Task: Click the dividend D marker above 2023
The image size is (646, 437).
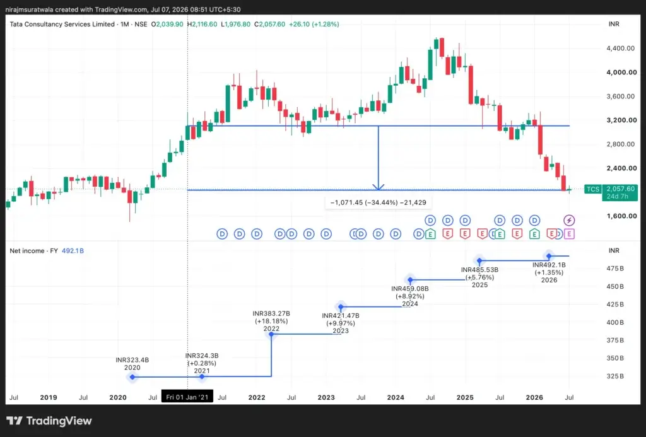Action: coord(326,234)
